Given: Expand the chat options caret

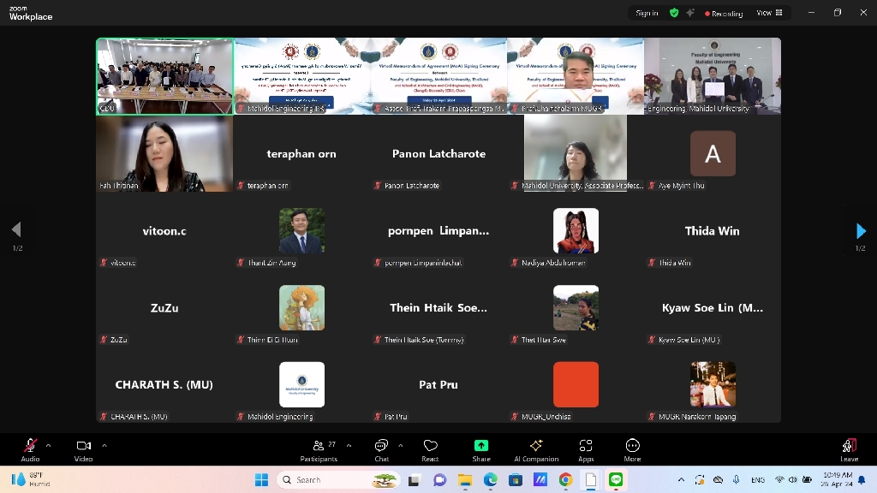Looking at the screenshot, I should 401,445.
